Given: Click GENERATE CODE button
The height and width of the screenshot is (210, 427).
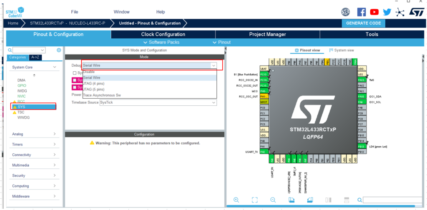Looking at the screenshot, I should tap(363, 23).
